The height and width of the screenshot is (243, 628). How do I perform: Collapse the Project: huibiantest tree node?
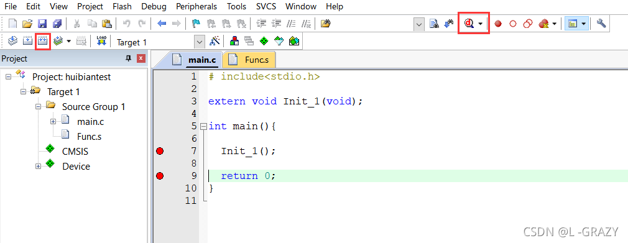tap(9, 76)
